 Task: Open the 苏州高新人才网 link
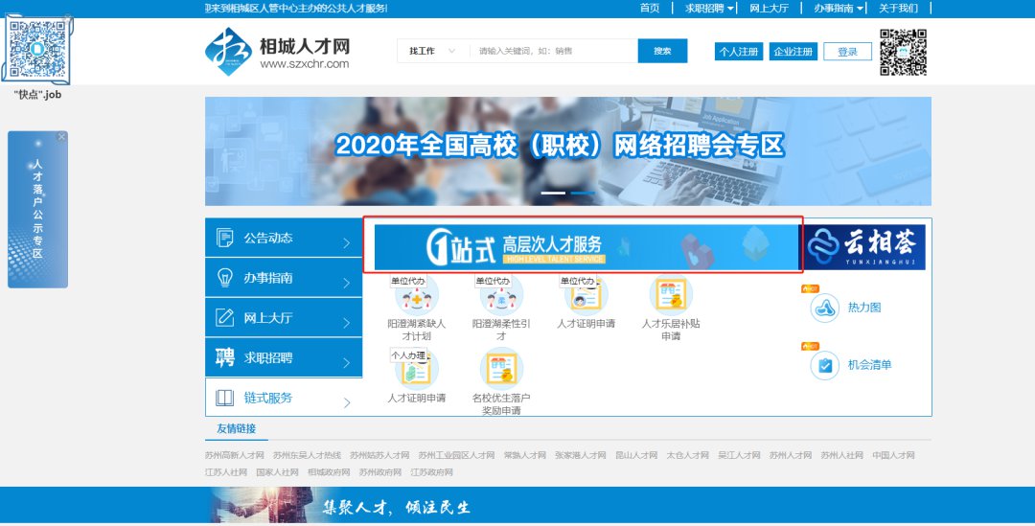click(x=235, y=455)
